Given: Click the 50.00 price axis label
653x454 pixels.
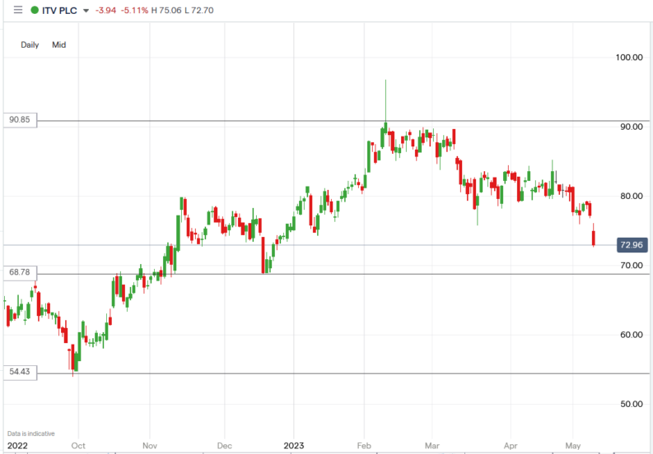Looking at the screenshot, I should [x=632, y=404].
